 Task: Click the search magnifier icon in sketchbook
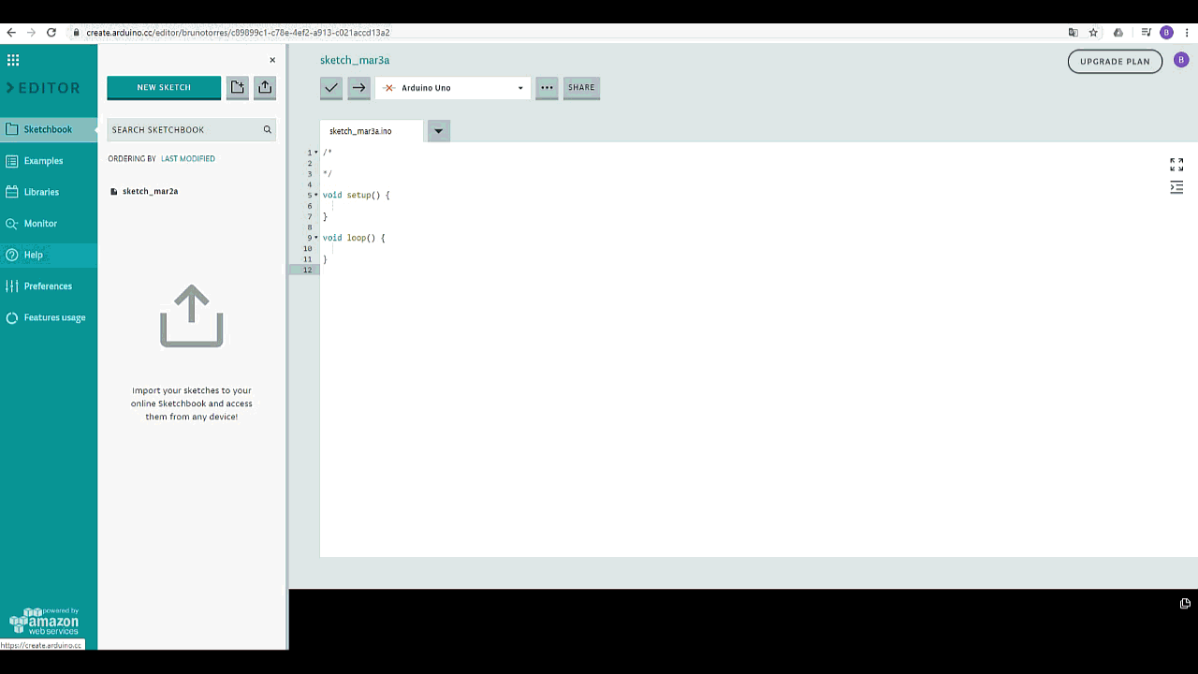[267, 130]
